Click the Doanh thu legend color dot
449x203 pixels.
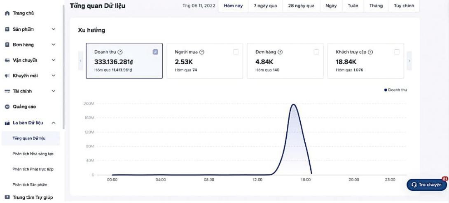pyautogui.click(x=386, y=90)
